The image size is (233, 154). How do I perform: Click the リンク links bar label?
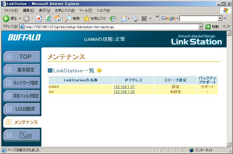point(226,27)
